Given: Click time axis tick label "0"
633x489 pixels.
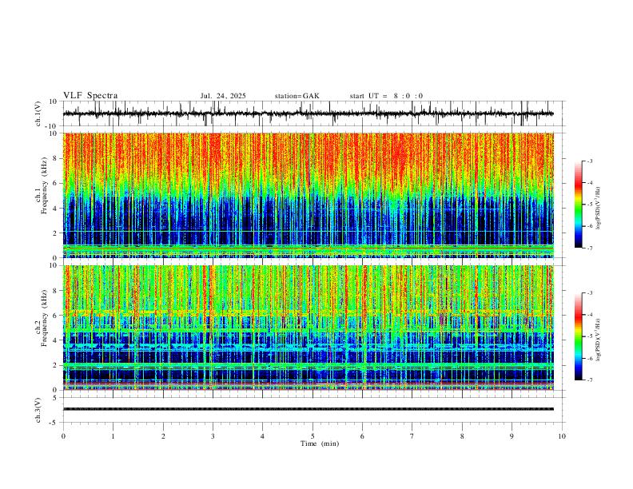Looking at the screenshot, I should pyautogui.click(x=63, y=436).
